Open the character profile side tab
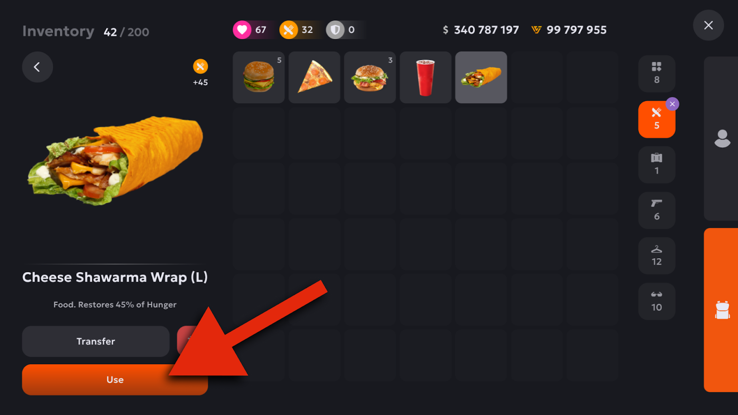 click(x=721, y=138)
